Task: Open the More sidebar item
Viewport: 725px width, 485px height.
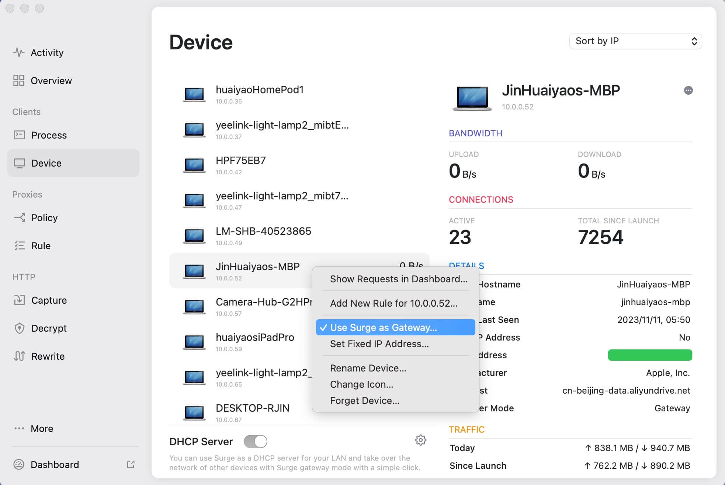Action: click(x=73, y=428)
